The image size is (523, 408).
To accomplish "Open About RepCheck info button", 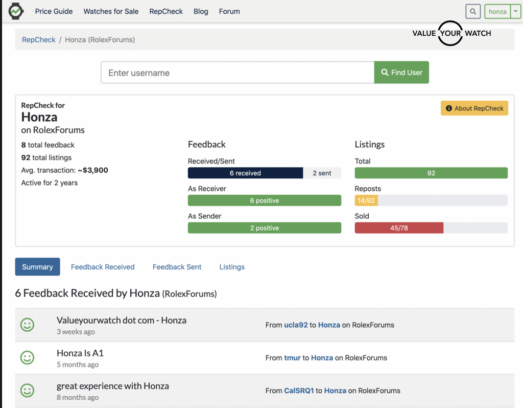I will pos(474,108).
